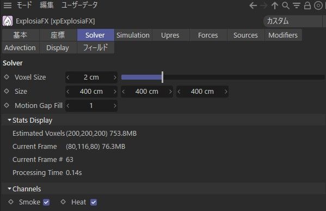Toggle Motion Gap Fill keyframe diamond
The image size is (326, 211).
(7, 105)
